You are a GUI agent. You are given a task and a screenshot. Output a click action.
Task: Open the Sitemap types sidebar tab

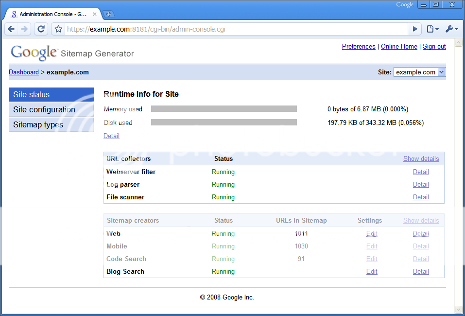click(51, 125)
